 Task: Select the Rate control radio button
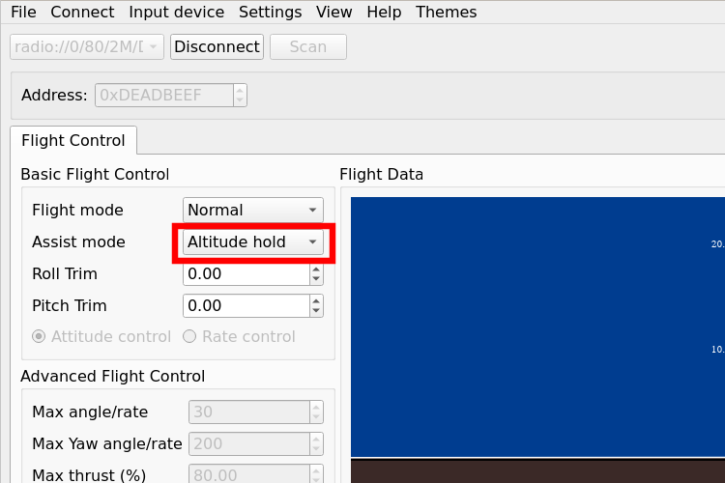(x=189, y=337)
